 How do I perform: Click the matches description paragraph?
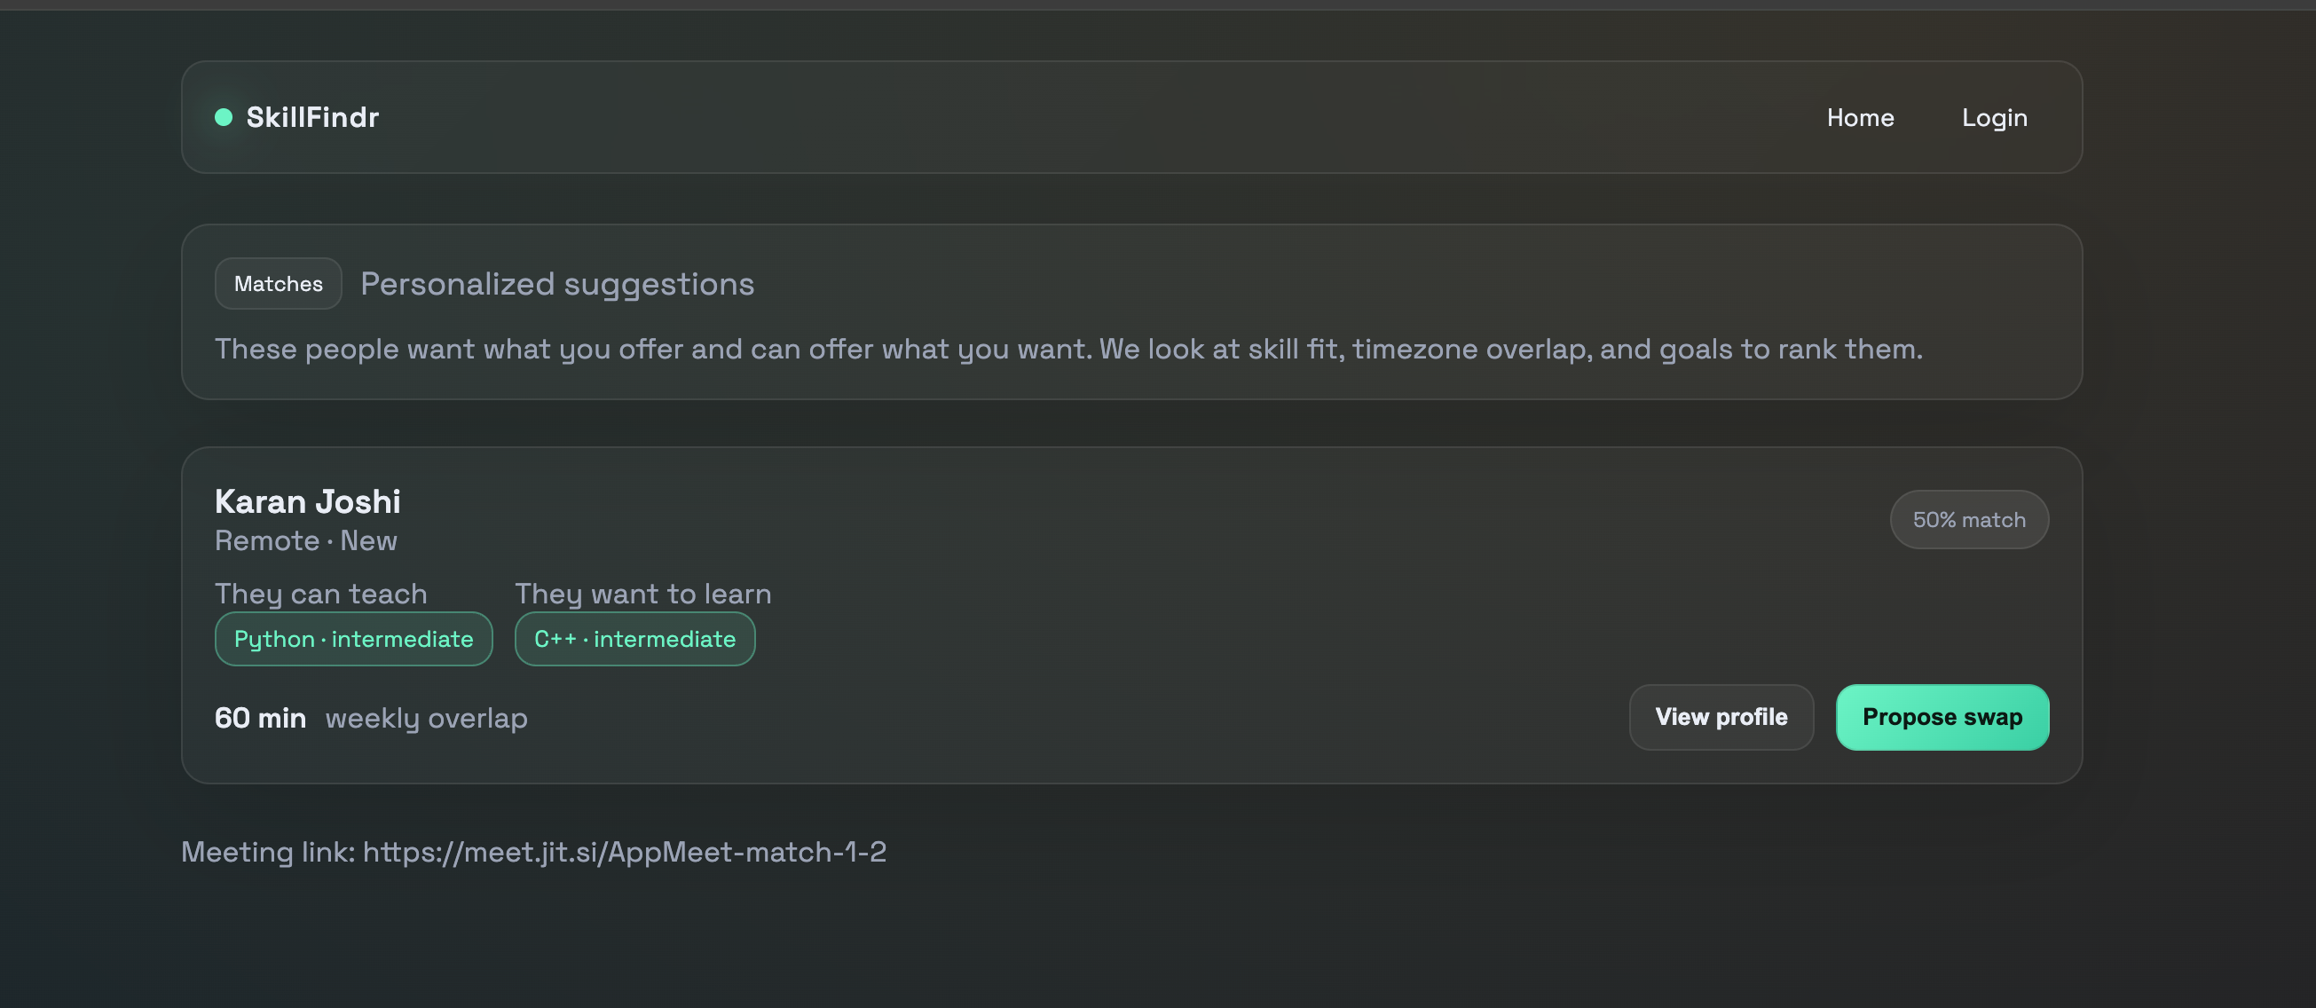[1067, 349]
